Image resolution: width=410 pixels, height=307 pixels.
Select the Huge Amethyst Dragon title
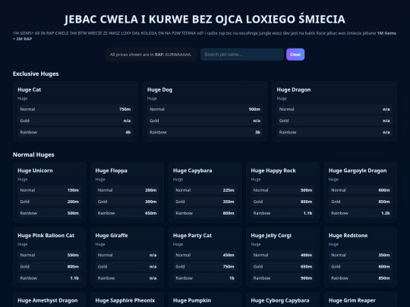click(x=48, y=300)
